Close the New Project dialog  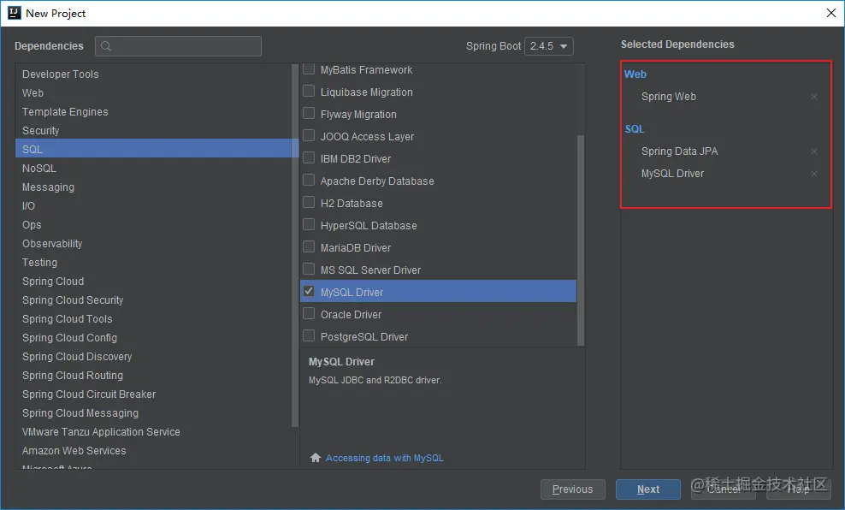(x=831, y=13)
